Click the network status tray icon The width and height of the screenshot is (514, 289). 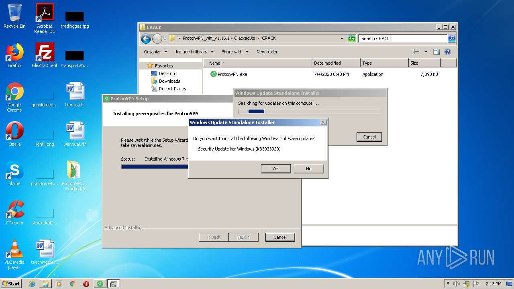[x=466, y=284]
